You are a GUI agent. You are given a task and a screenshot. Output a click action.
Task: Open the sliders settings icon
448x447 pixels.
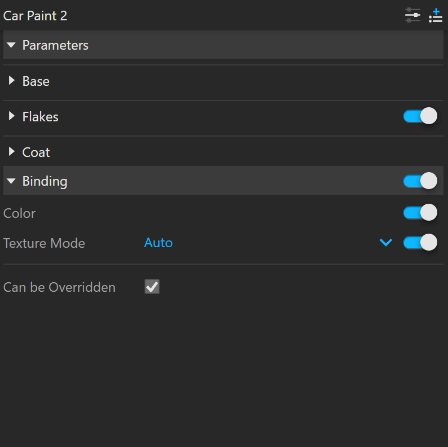tap(412, 15)
